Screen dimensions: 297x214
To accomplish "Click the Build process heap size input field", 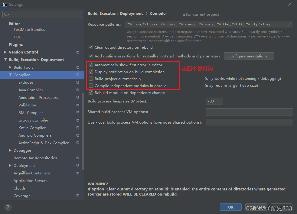I will tap(214, 101).
